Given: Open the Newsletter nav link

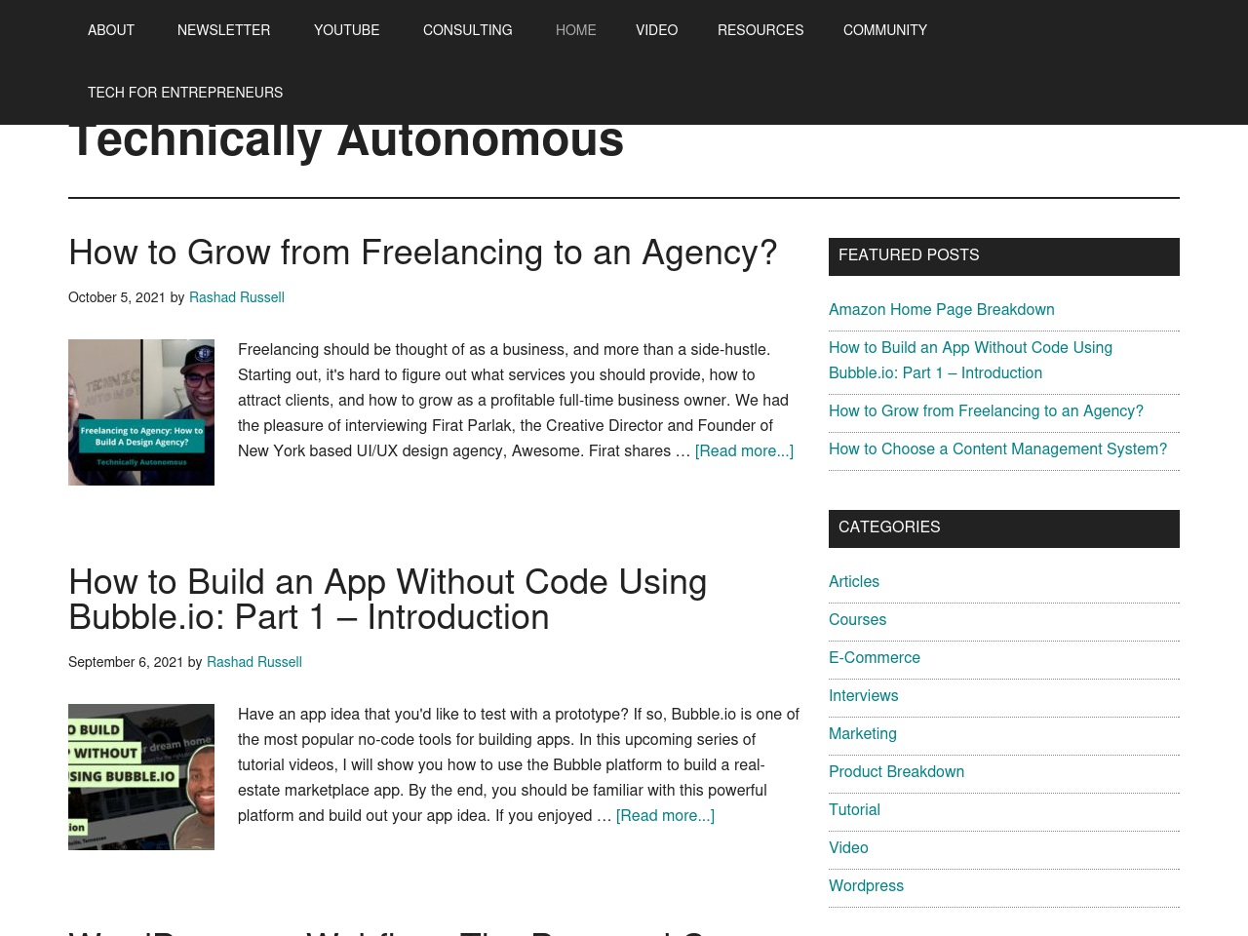Looking at the screenshot, I should [223, 30].
